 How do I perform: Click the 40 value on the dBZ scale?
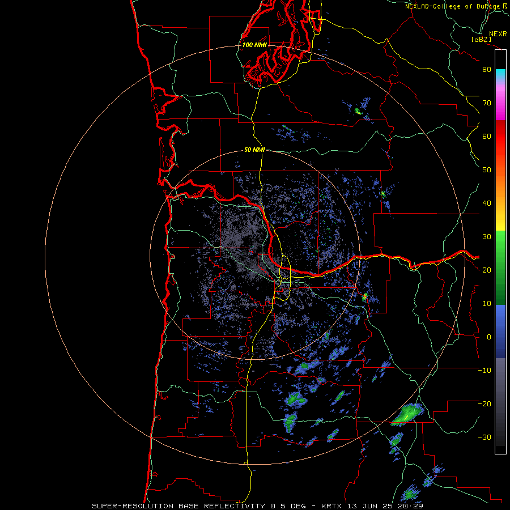click(487, 203)
